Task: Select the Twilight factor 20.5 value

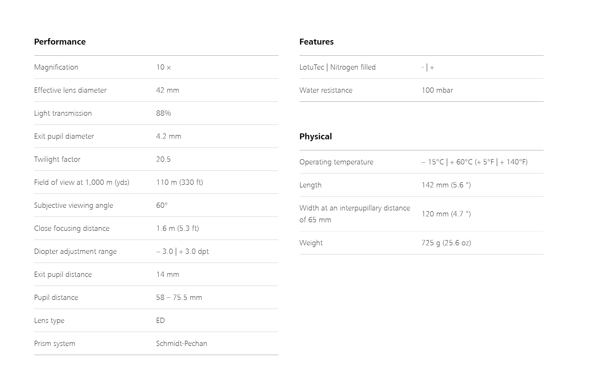Action: click(163, 159)
